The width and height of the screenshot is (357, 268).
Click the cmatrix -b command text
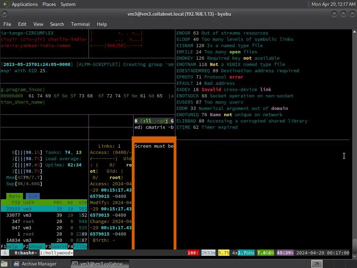click(160, 127)
